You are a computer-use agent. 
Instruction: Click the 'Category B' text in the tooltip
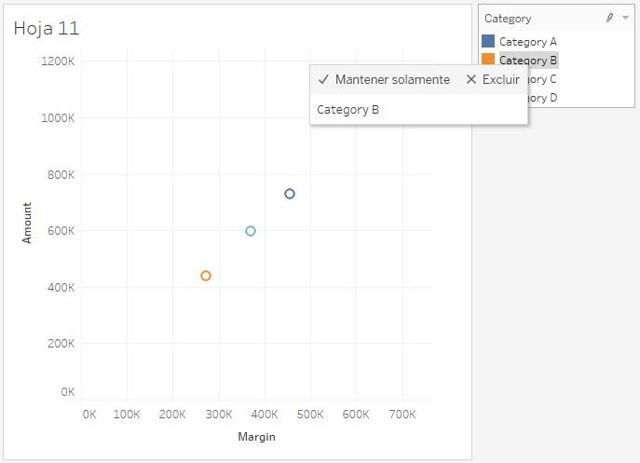[348, 110]
